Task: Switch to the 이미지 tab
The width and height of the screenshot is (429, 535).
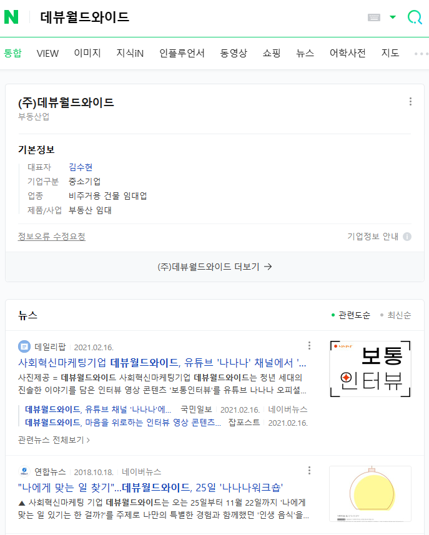Action: (87, 53)
